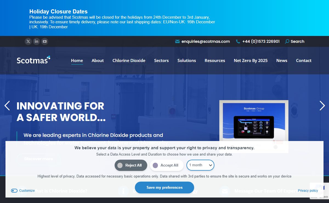Select the Accept All privacy option

pos(167,165)
